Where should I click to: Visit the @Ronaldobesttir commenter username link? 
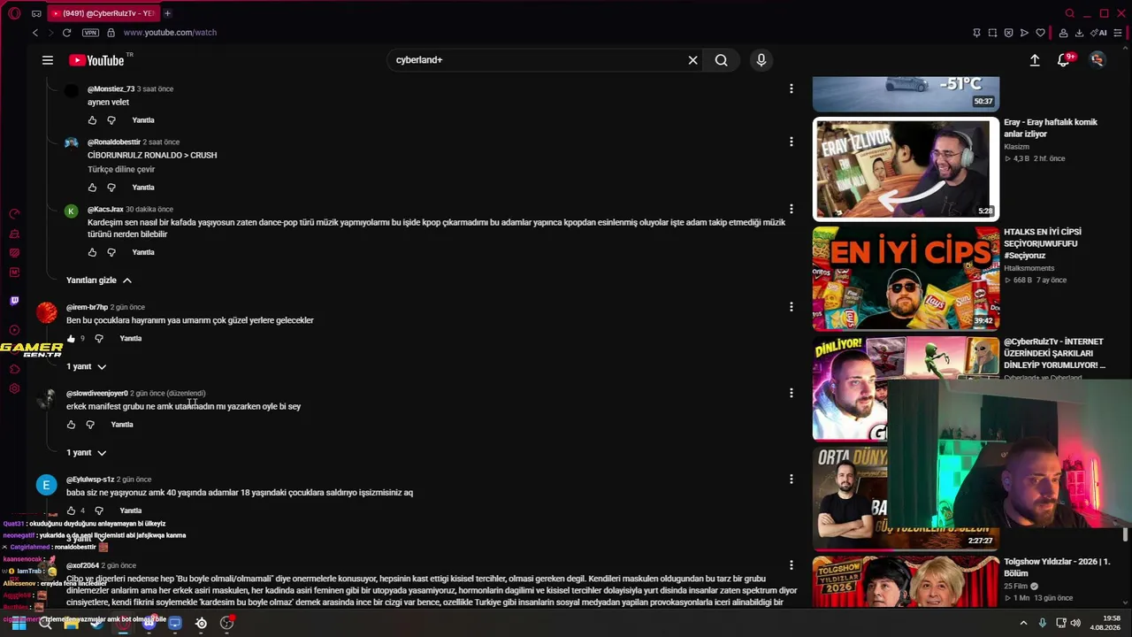coord(114,142)
